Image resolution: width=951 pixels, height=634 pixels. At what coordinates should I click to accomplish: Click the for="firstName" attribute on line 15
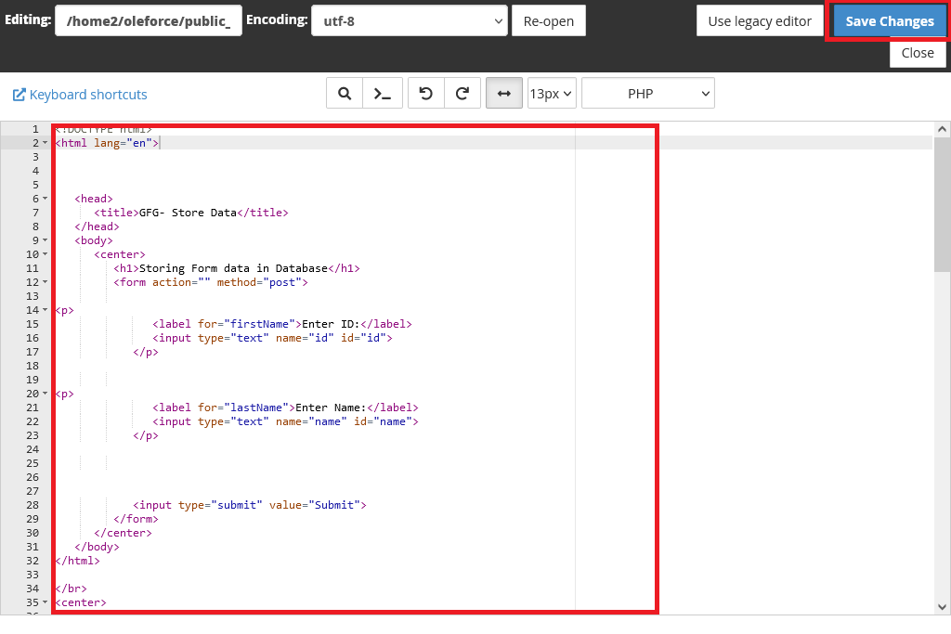246,324
